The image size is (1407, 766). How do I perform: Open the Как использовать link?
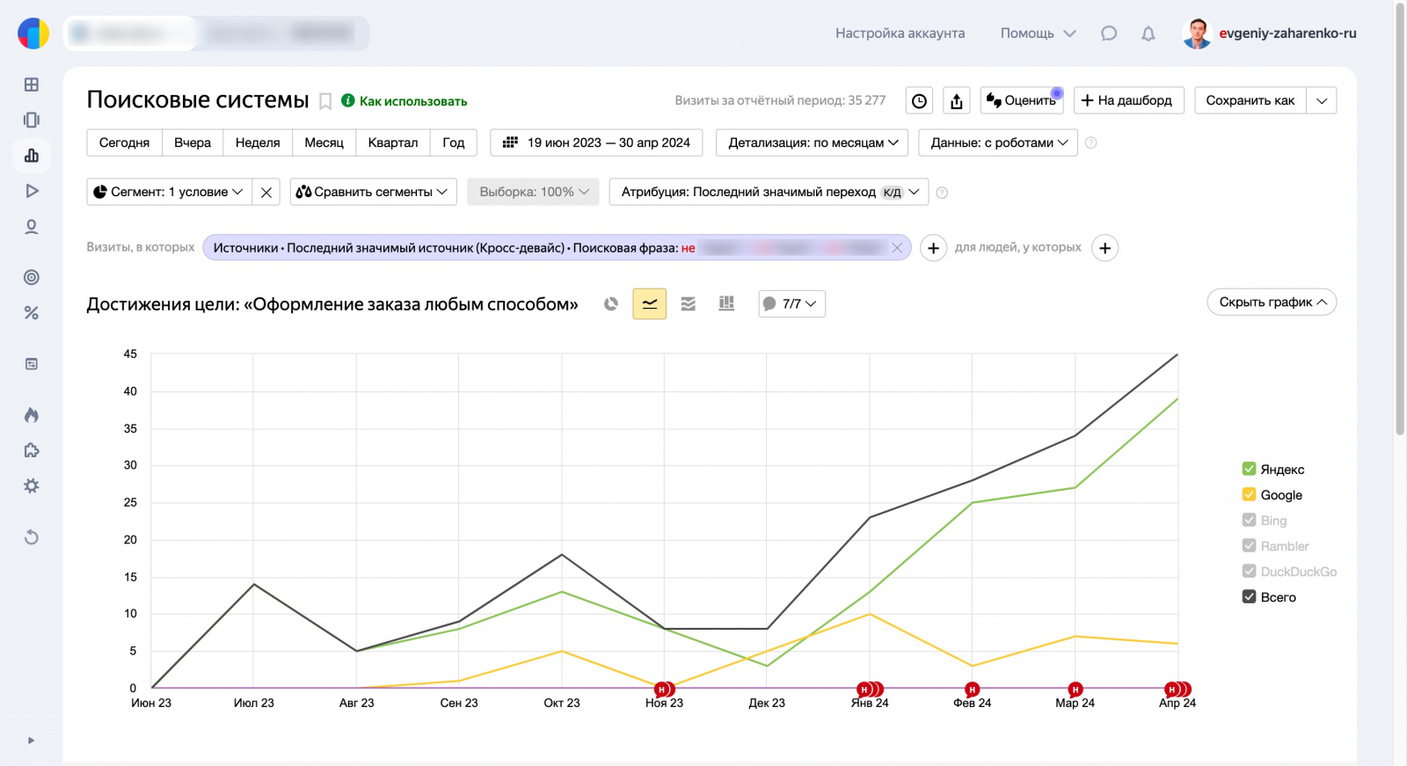pyautogui.click(x=412, y=101)
